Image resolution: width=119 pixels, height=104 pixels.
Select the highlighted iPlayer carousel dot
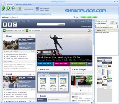(81, 90)
